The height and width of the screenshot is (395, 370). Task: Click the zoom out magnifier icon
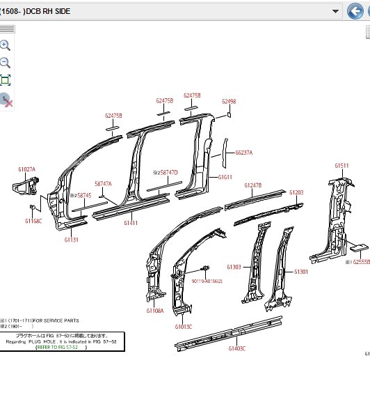coord(5,63)
